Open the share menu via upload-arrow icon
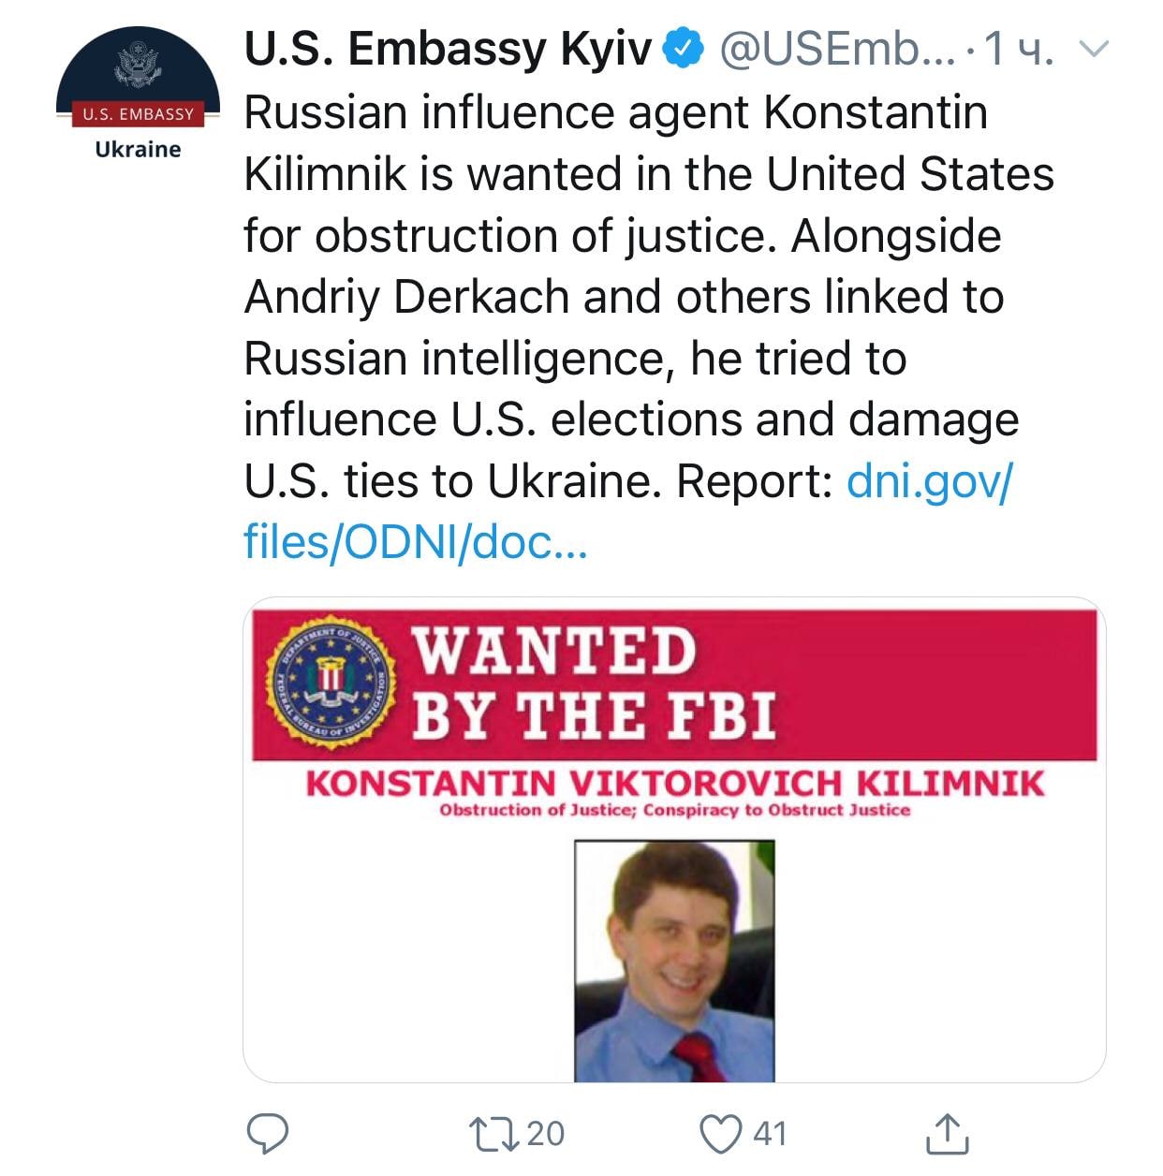Image resolution: width=1163 pixels, height=1176 pixels. point(947,1133)
